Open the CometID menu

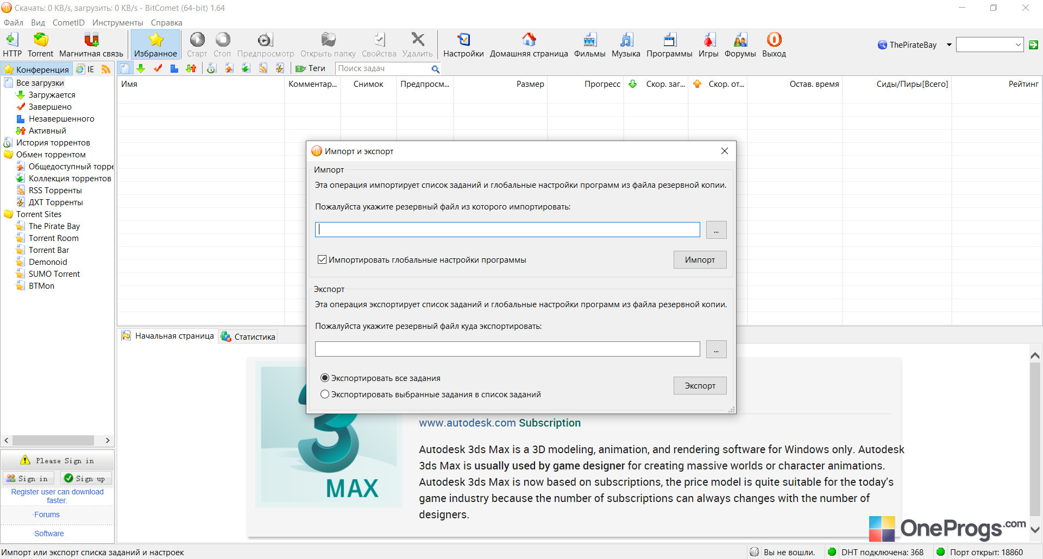[68, 23]
